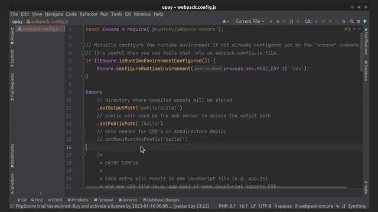Start debugging with the green bug icon

(x=278, y=21)
